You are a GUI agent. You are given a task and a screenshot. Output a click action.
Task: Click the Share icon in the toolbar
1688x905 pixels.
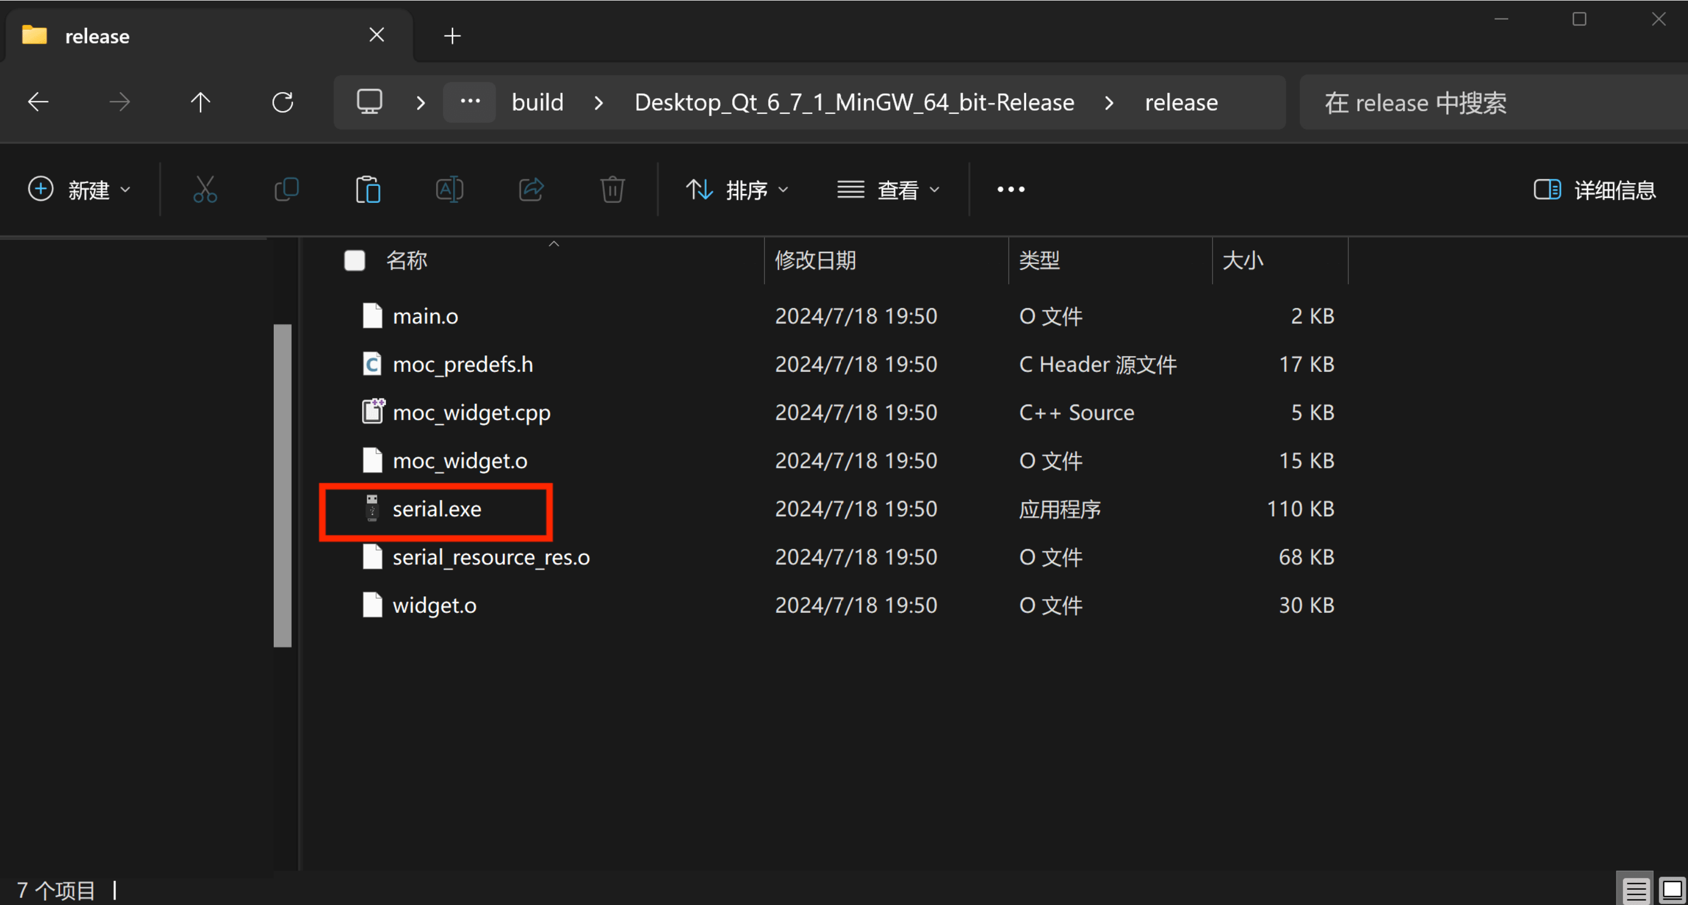tap(530, 189)
